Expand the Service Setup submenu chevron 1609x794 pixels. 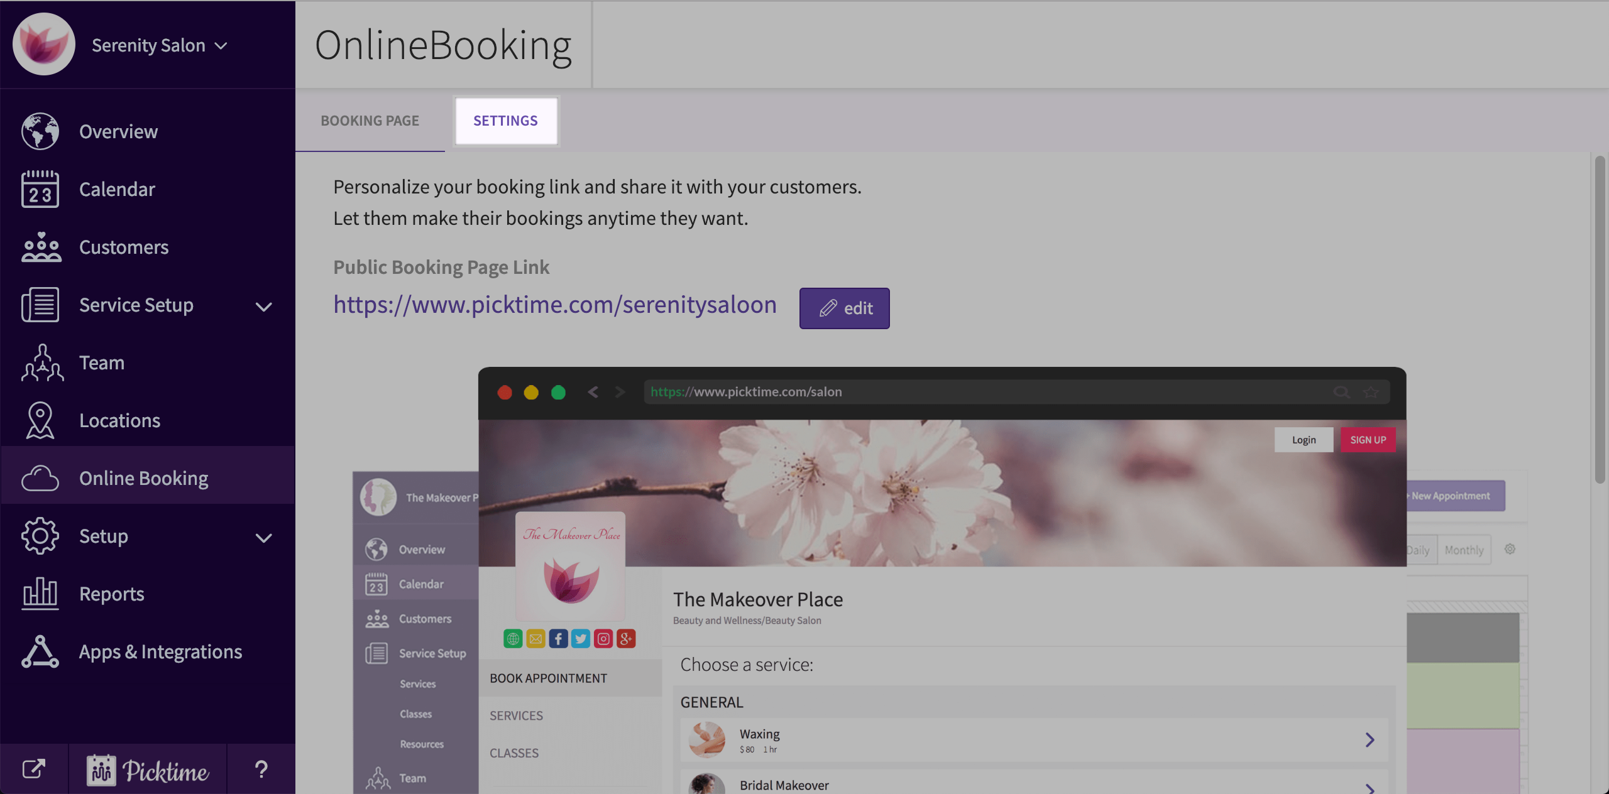click(264, 307)
